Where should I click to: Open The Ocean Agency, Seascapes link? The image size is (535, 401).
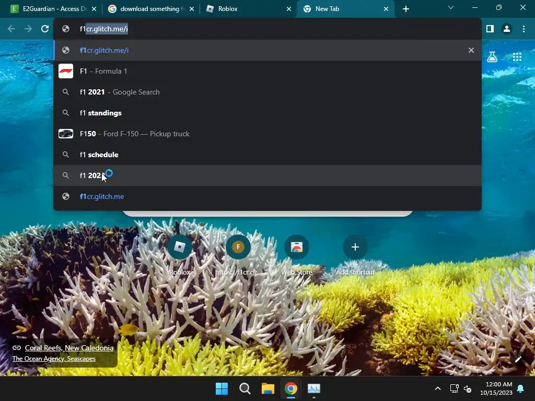(54, 359)
